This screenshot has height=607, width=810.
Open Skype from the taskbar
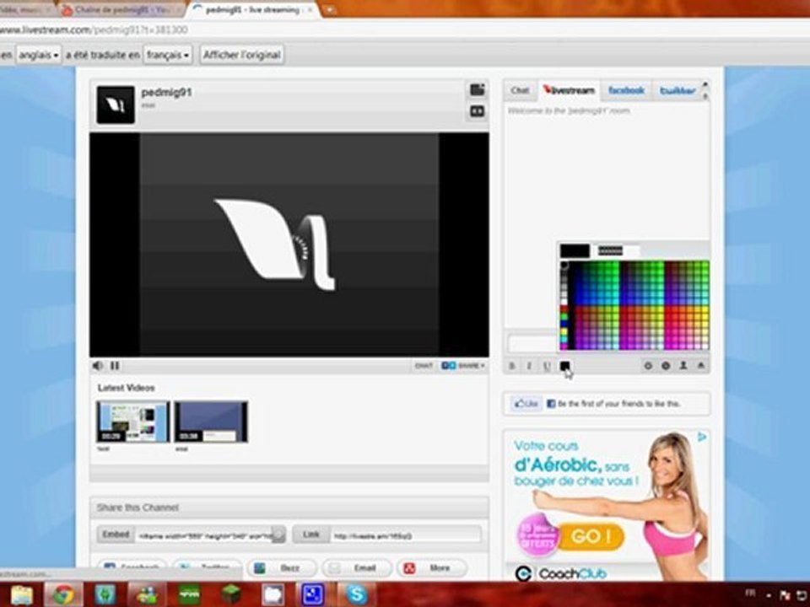[356, 594]
